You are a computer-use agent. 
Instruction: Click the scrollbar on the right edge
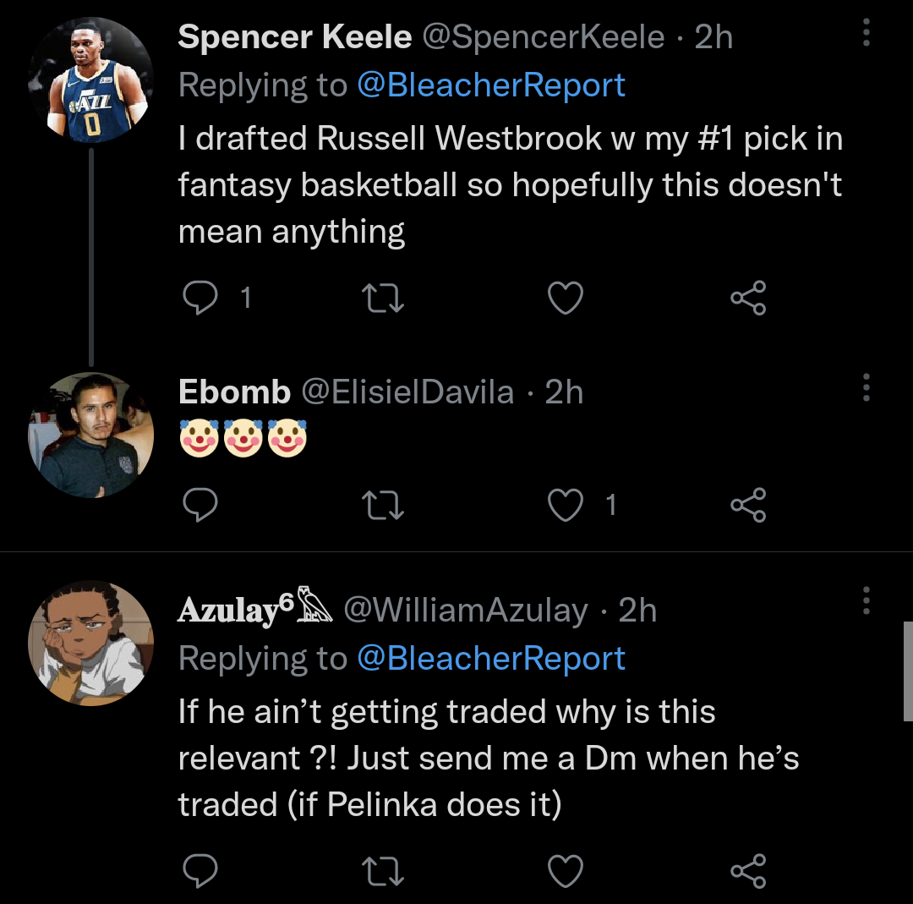click(908, 670)
